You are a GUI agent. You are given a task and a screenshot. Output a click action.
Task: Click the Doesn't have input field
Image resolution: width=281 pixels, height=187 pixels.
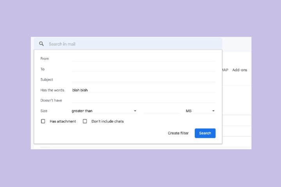click(144, 100)
